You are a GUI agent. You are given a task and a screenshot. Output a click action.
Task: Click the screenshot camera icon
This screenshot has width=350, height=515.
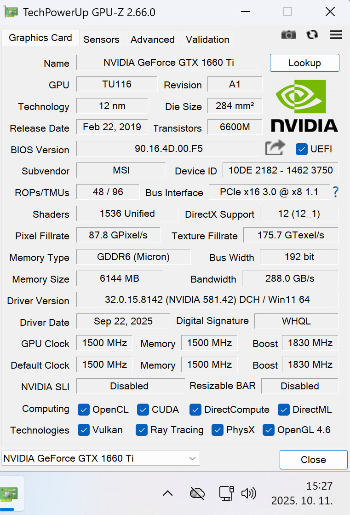(289, 35)
